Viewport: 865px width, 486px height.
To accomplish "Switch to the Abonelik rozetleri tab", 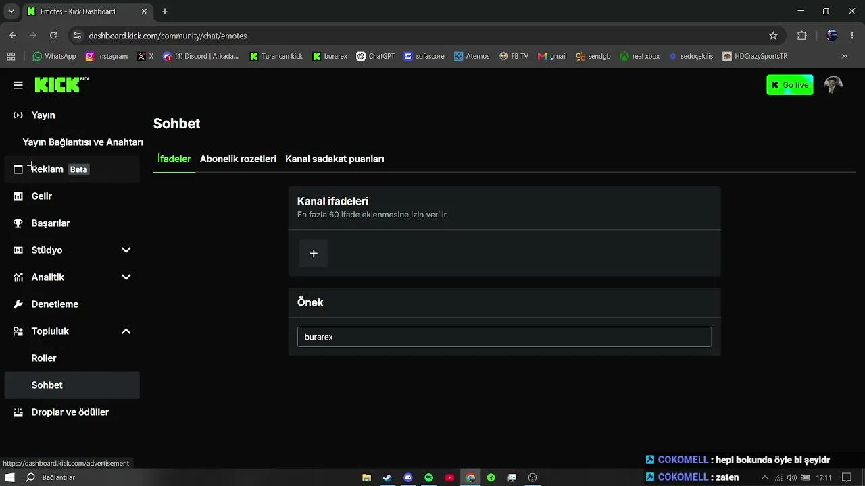I will [x=238, y=159].
